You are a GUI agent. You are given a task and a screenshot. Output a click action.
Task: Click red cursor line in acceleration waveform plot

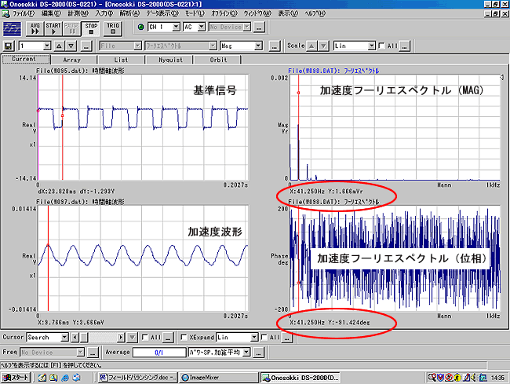click(48, 258)
